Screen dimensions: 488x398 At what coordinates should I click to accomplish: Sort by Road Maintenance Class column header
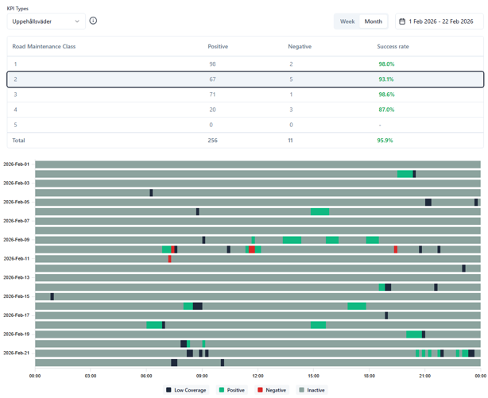pyautogui.click(x=44, y=47)
